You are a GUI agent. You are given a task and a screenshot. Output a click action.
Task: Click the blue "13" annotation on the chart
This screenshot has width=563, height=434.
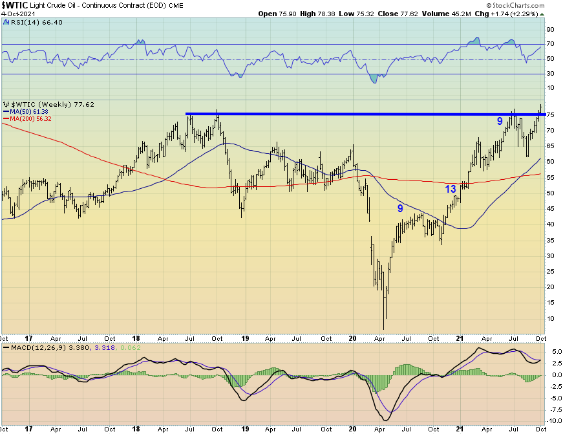click(x=451, y=189)
